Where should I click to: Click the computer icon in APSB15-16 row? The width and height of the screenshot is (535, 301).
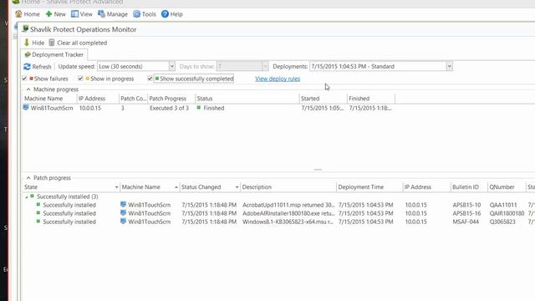pyautogui.click(x=124, y=213)
